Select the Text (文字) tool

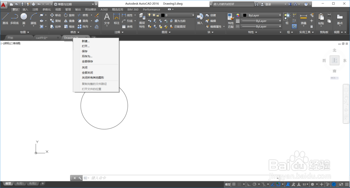(x=107, y=19)
